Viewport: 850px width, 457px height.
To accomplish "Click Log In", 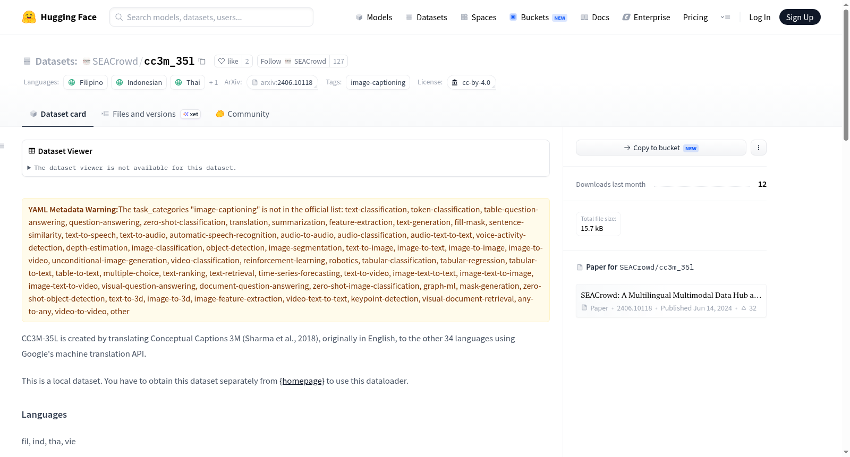I will pos(760,17).
